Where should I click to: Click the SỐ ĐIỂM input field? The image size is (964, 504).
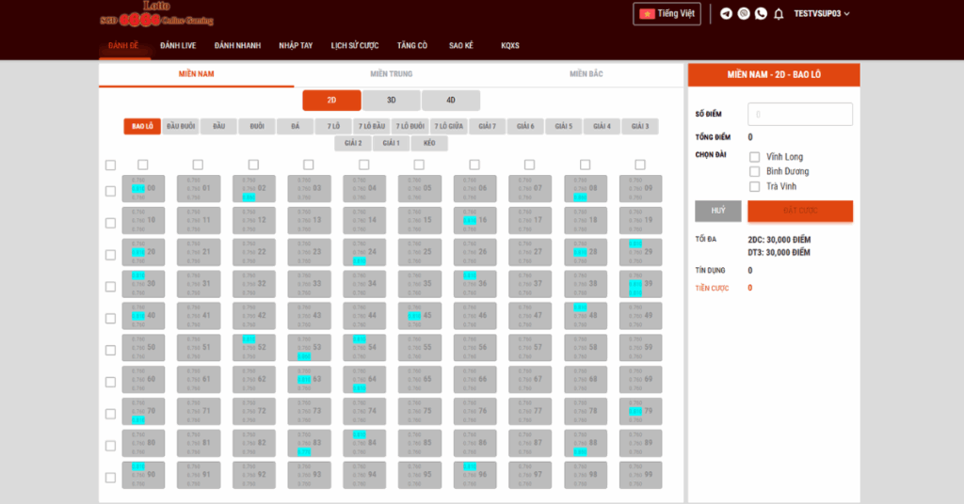(800, 114)
